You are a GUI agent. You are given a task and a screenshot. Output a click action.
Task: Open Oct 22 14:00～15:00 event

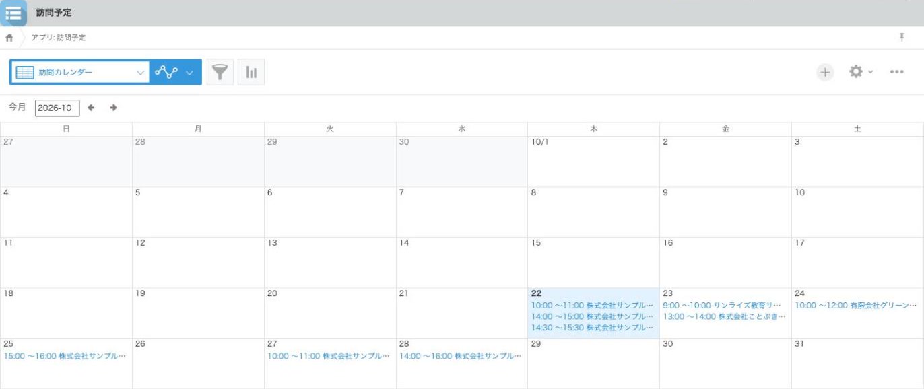coord(593,316)
